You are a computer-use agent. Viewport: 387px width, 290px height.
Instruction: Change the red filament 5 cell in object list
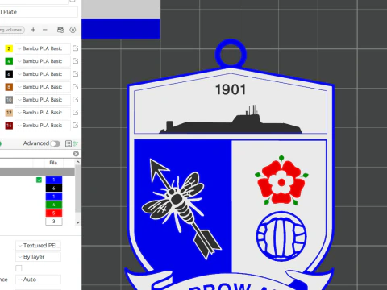pos(54,213)
